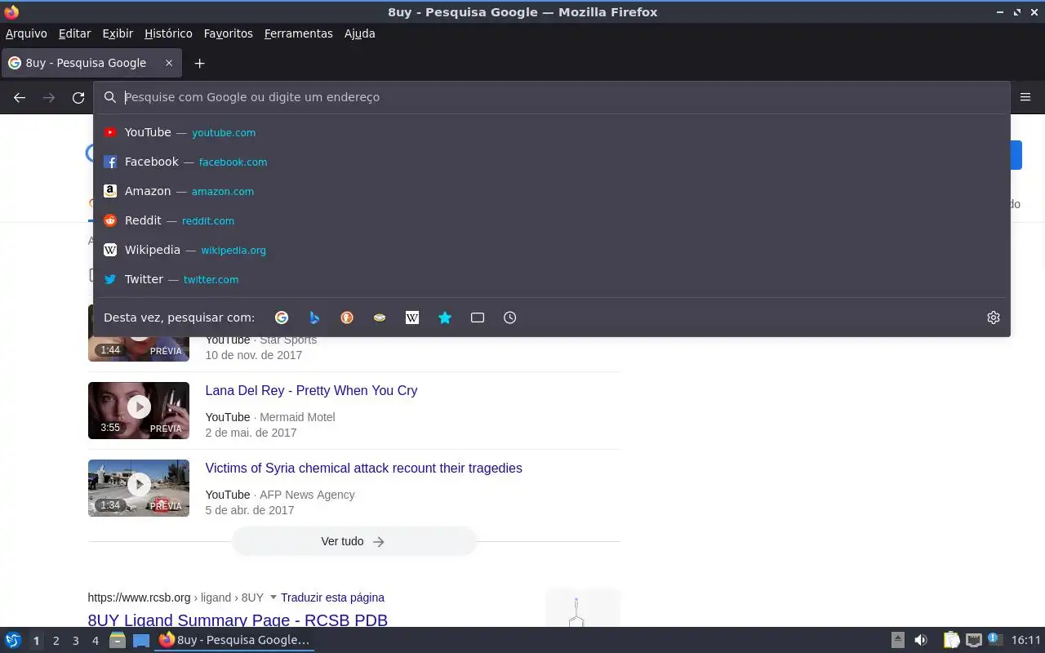Click the show desktop taskbar icon
The height and width of the screenshot is (653, 1045).
click(141, 640)
